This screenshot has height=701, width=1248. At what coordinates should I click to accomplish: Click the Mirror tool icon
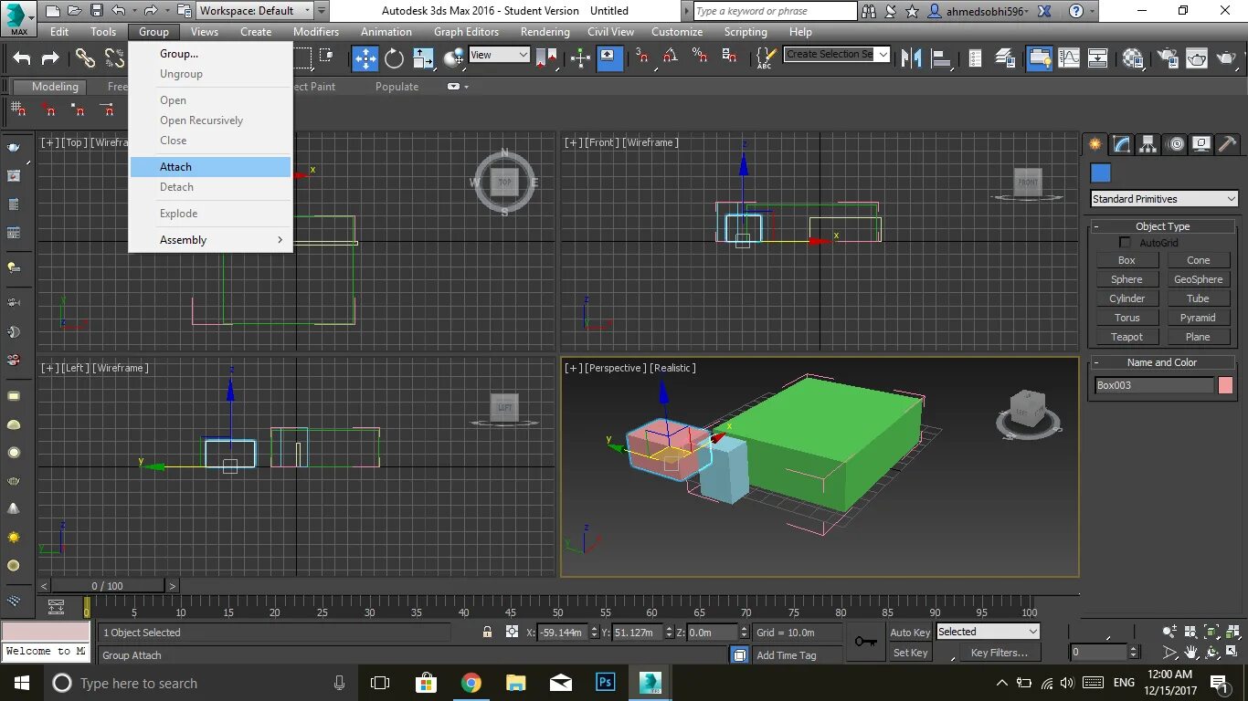coord(911,58)
